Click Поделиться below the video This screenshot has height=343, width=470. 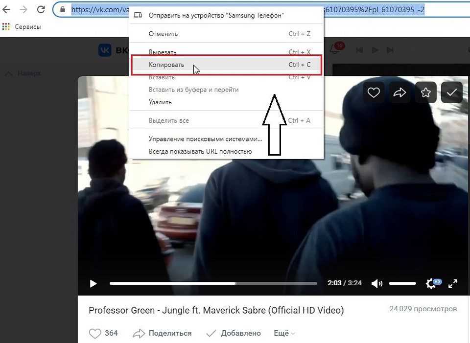(162, 333)
